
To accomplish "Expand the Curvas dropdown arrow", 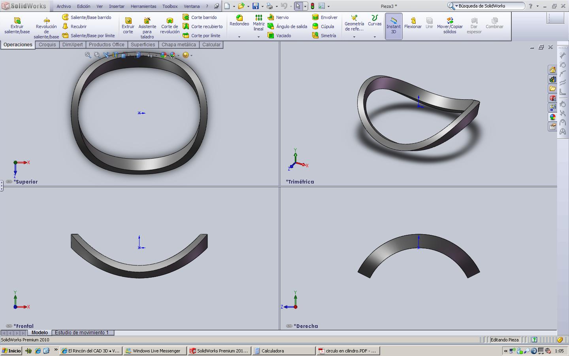I will tap(375, 37).
